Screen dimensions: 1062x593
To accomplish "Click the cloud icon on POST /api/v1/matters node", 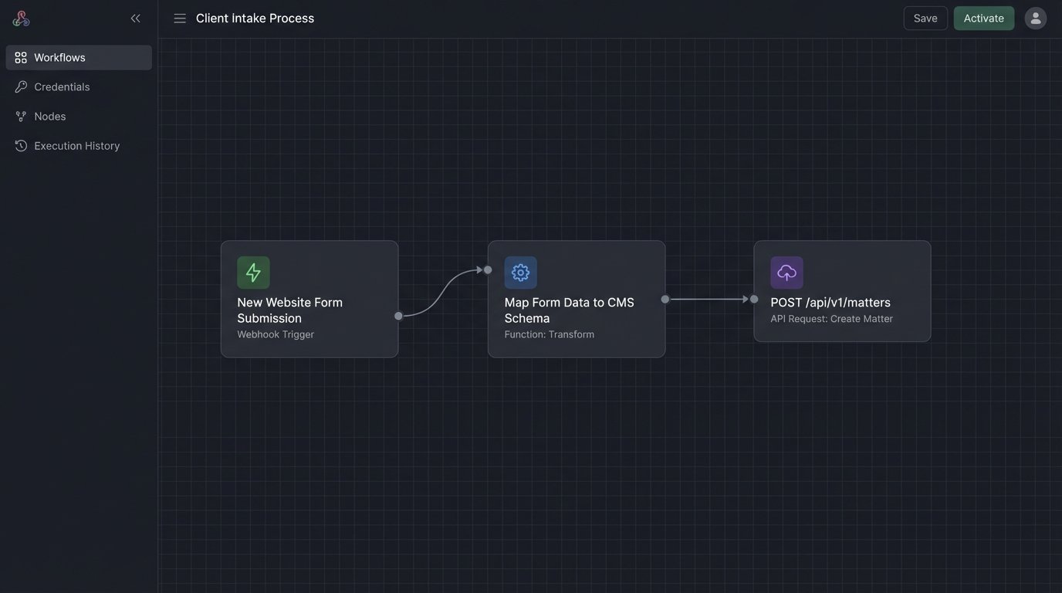I will (x=787, y=273).
